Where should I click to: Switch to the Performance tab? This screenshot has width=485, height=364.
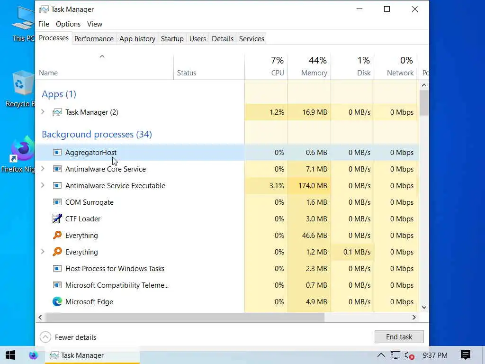tap(94, 39)
